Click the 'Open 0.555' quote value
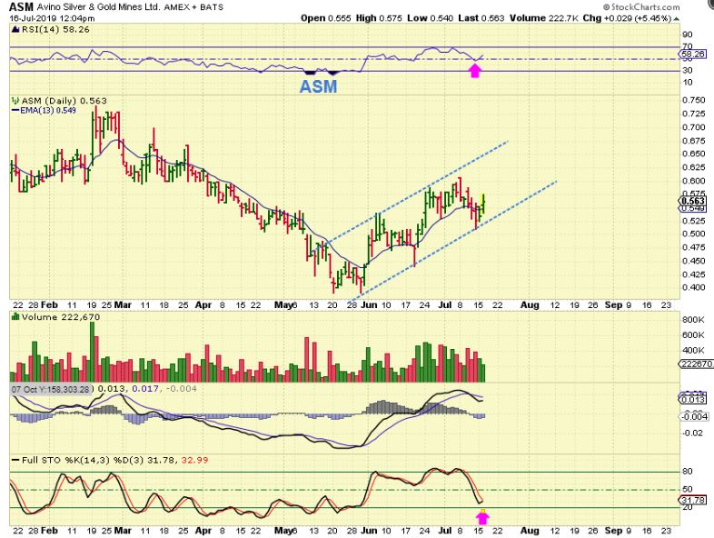The height and width of the screenshot is (538, 714). [x=325, y=18]
